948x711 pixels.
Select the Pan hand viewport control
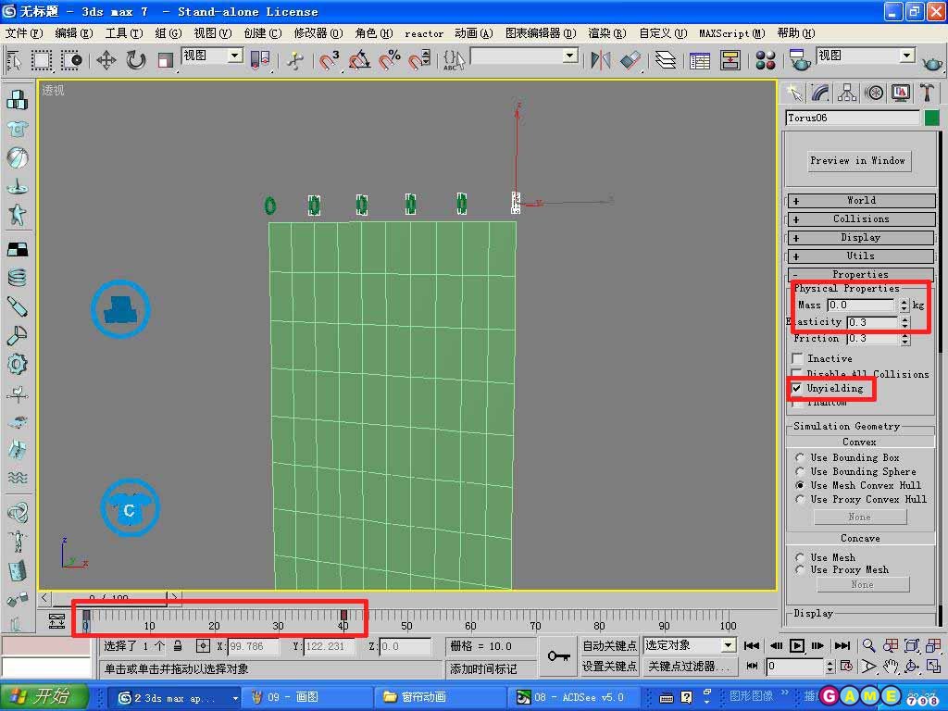click(x=891, y=667)
